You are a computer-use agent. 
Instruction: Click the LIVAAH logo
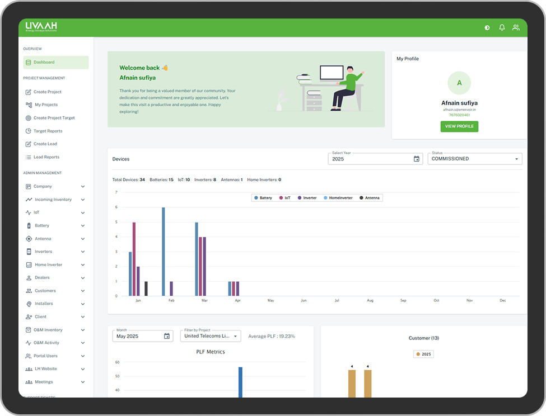click(x=41, y=27)
